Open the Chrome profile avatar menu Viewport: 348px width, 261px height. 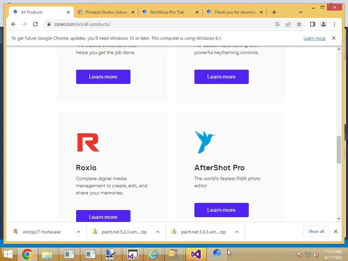(324, 24)
